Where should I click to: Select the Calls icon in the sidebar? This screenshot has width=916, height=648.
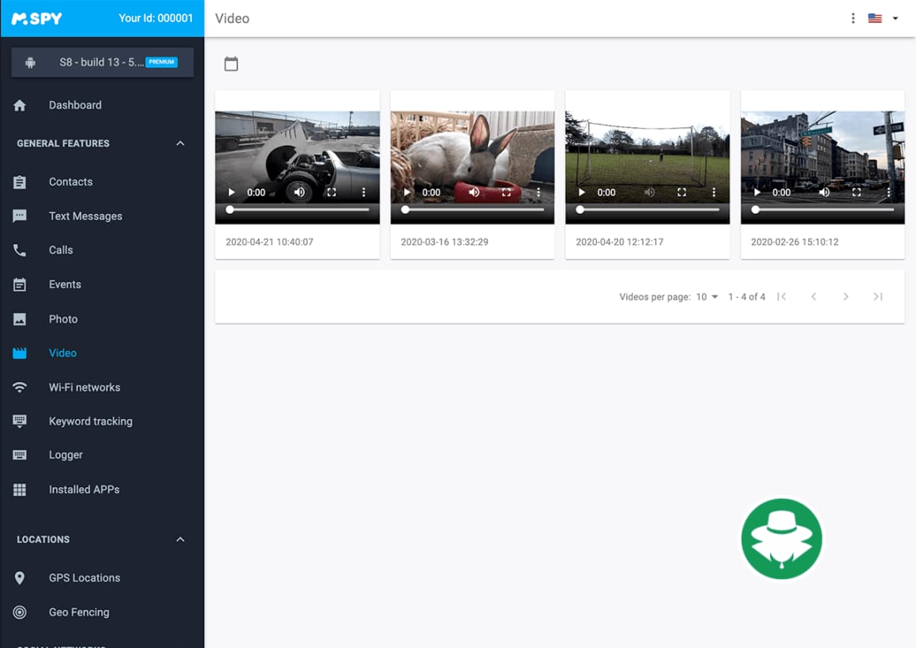click(19, 250)
